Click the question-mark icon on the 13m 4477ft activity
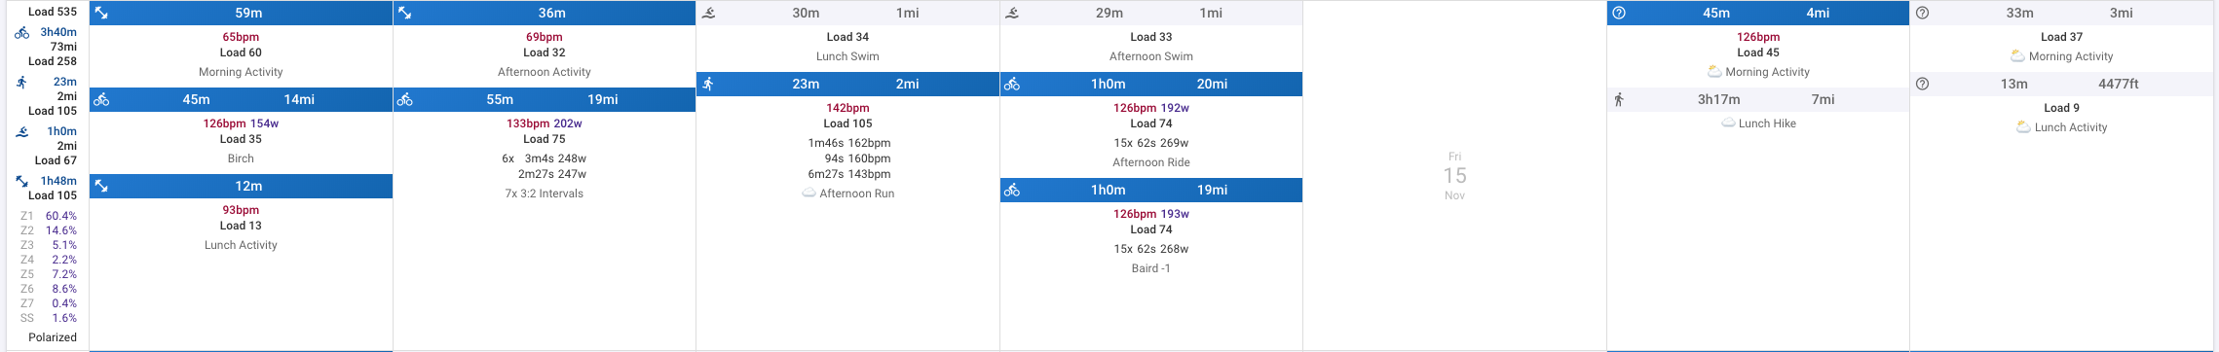This screenshot has width=2219, height=352. pos(1922,84)
